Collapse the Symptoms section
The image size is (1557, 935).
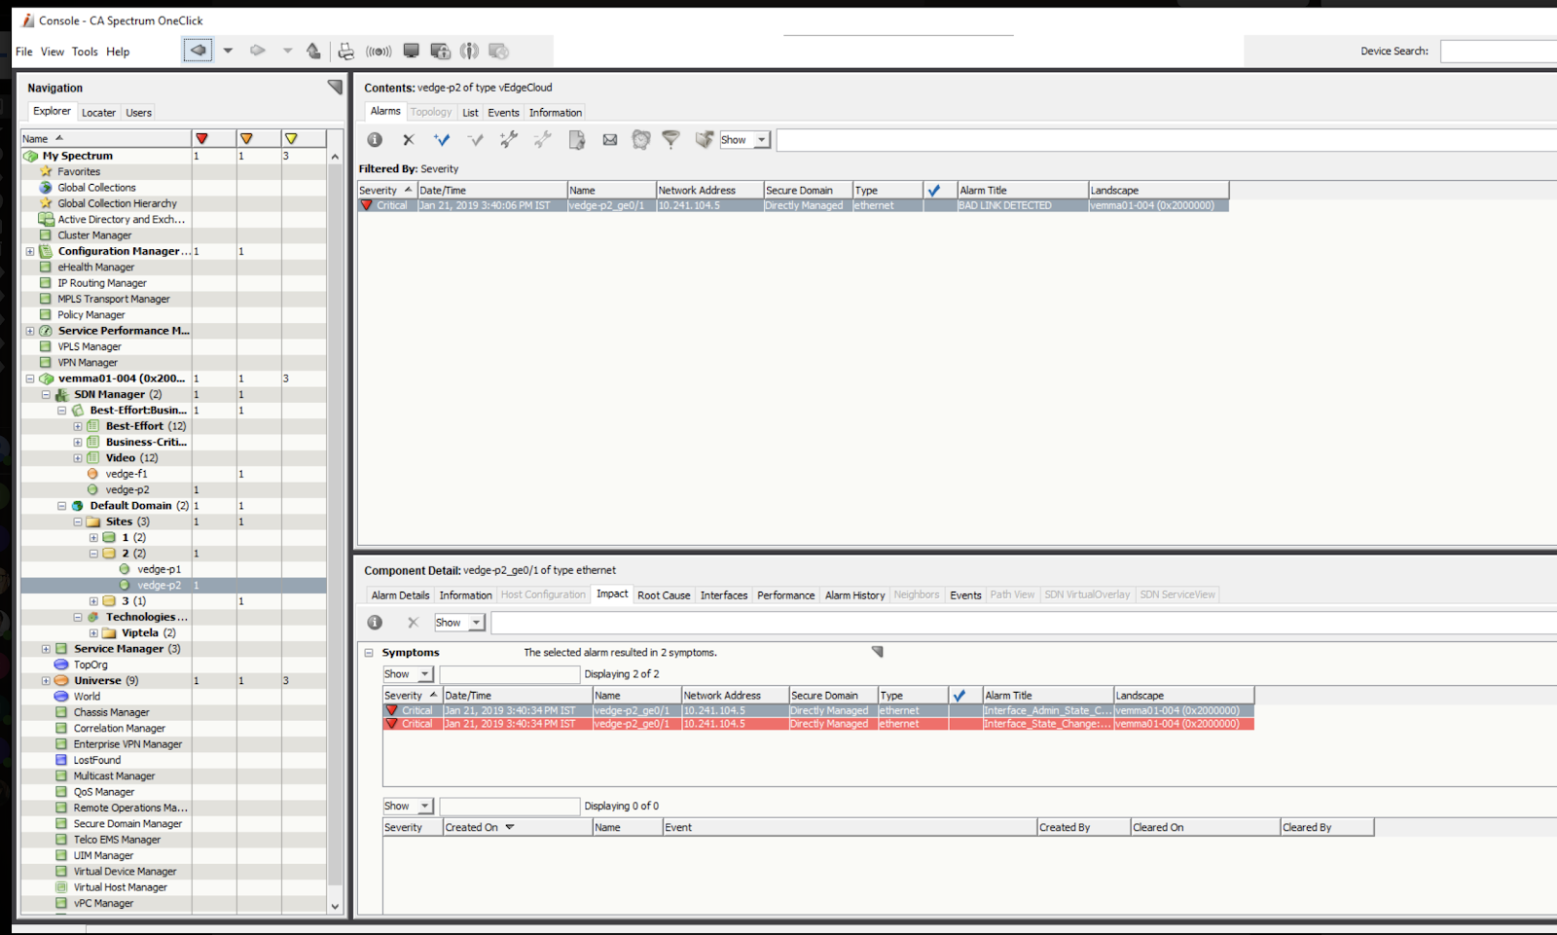pyautogui.click(x=369, y=653)
